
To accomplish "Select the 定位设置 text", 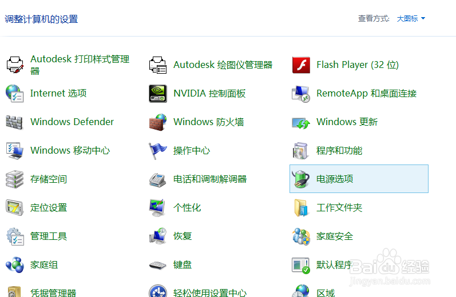I will (49, 207).
